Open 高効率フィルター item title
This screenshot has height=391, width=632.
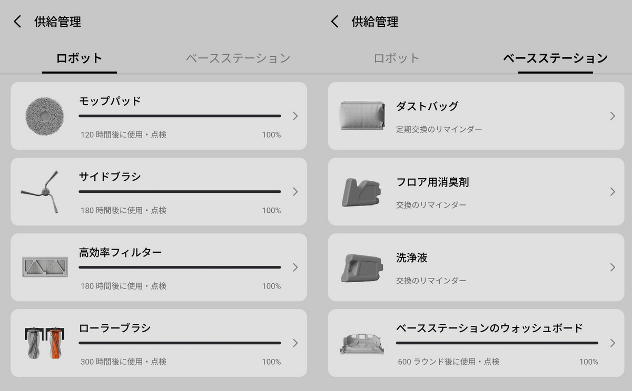pyautogui.click(x=120, y=253)
